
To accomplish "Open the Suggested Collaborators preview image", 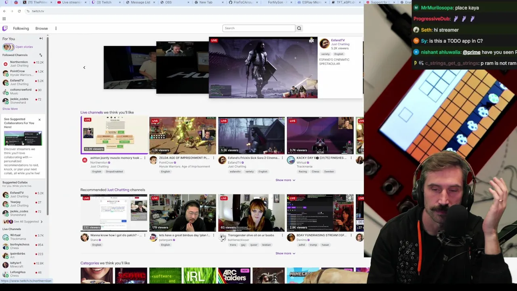I will [x=23, y=139].
